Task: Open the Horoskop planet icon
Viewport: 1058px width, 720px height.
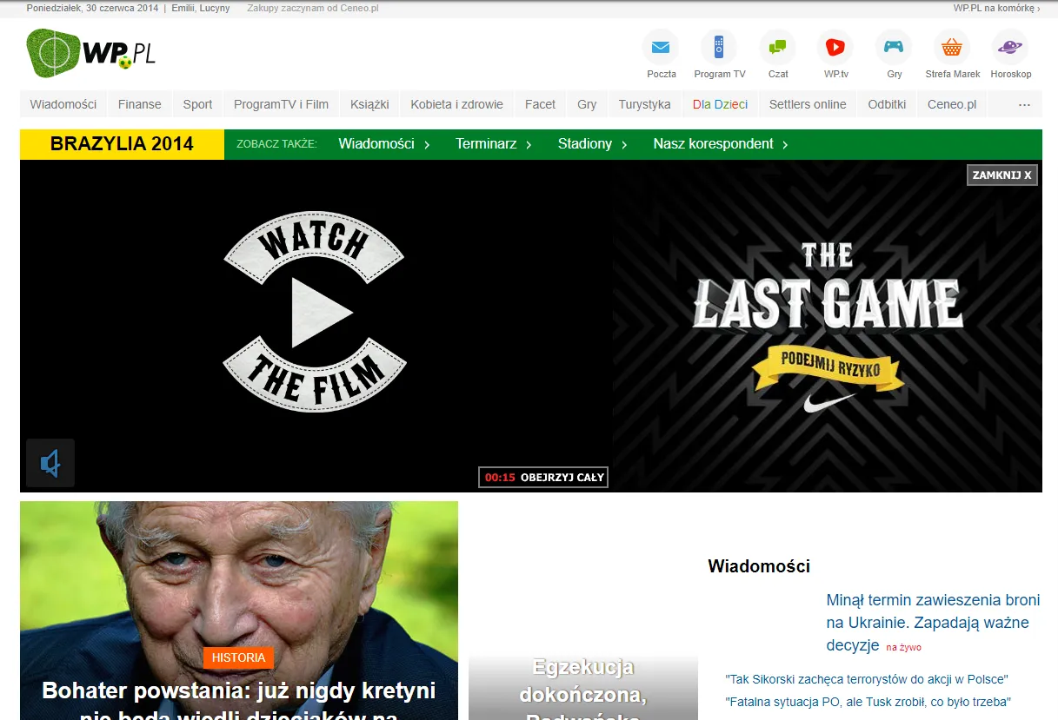Action: point(1010,47)
